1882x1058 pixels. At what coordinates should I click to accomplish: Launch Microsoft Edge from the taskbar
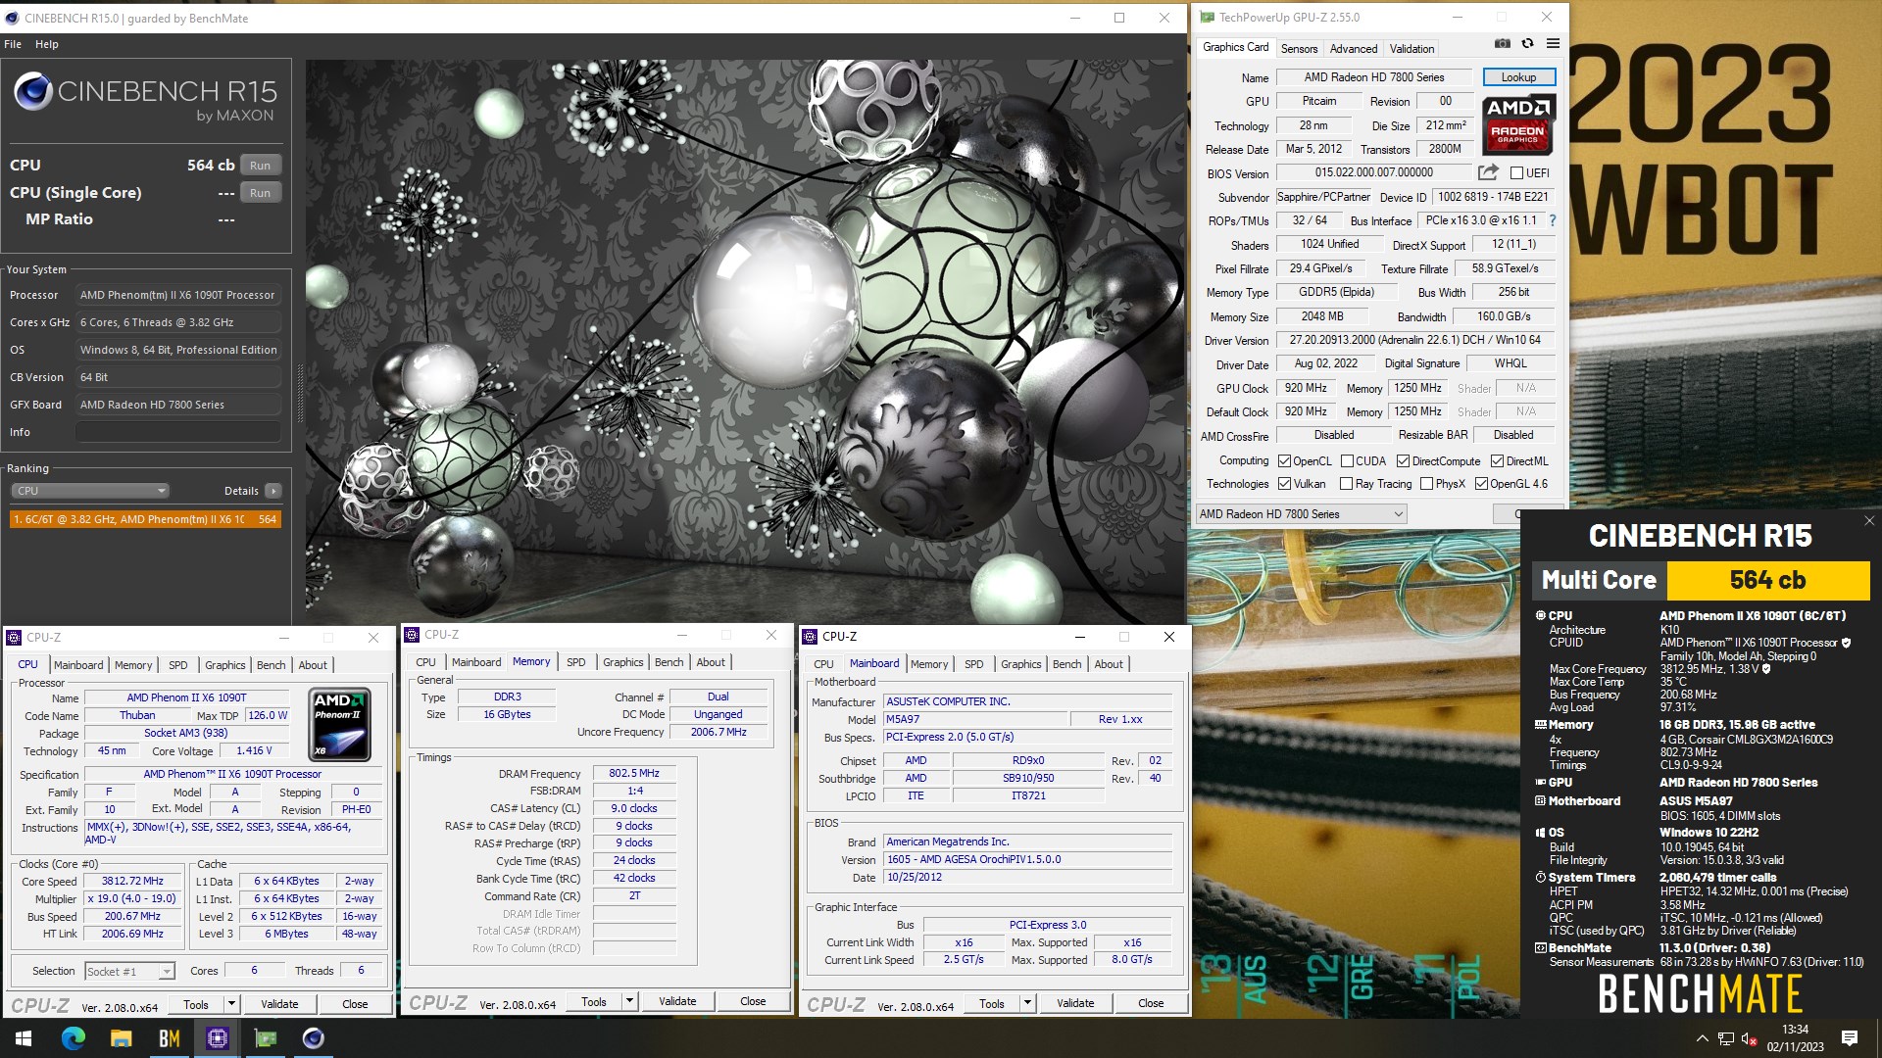click(74, 1038)
